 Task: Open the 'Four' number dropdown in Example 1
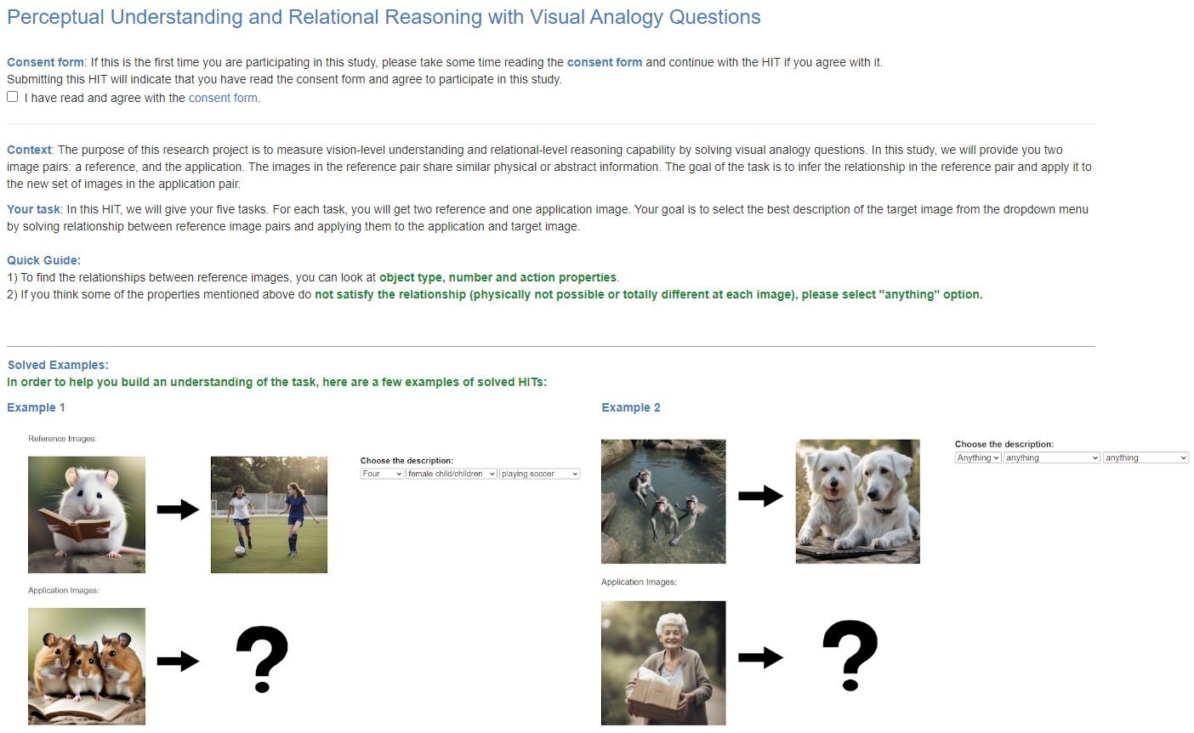[382, 474]
